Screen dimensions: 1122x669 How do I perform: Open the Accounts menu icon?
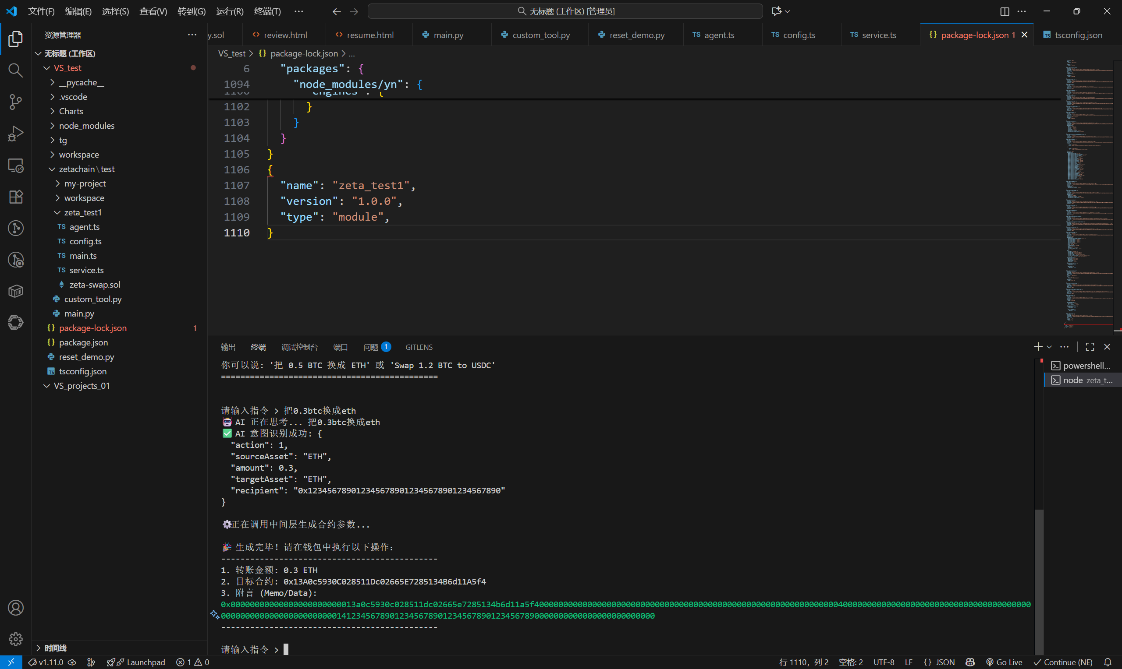coord(15,608)
